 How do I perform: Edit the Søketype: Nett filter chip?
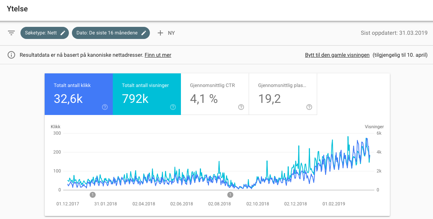44,33
